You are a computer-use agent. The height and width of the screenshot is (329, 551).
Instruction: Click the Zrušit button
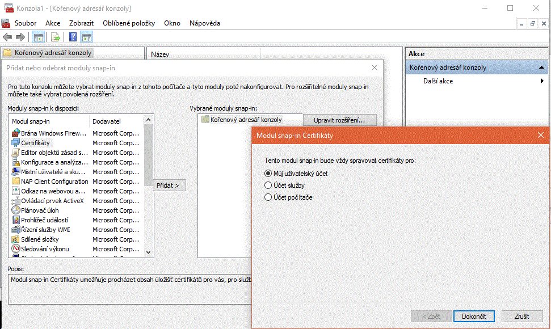521,317
